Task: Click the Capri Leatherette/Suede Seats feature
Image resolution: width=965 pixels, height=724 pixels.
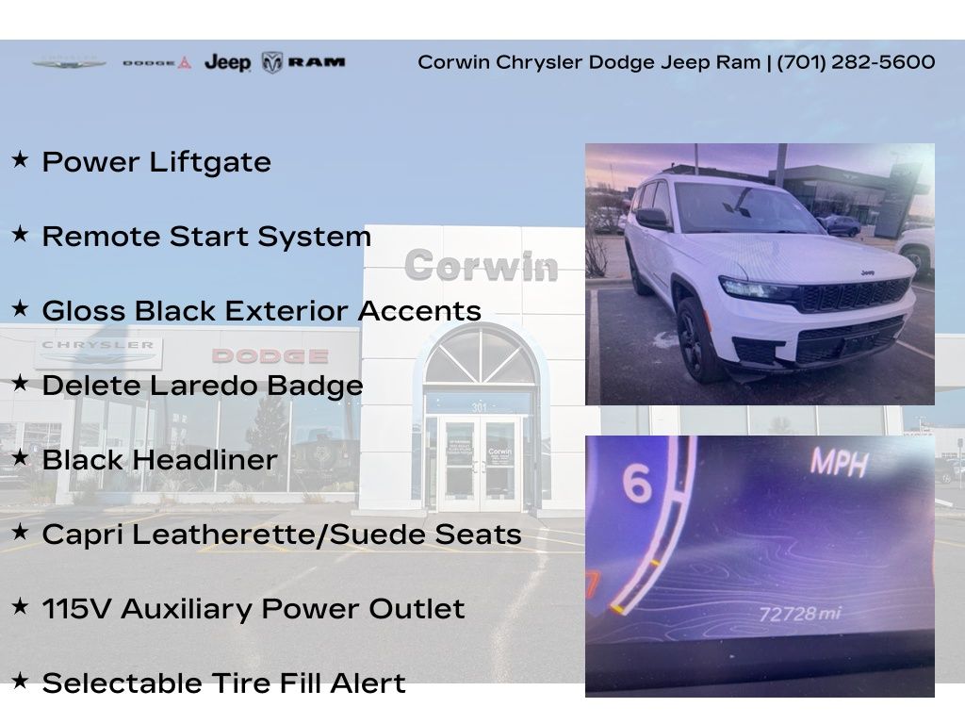Action: 281,535
